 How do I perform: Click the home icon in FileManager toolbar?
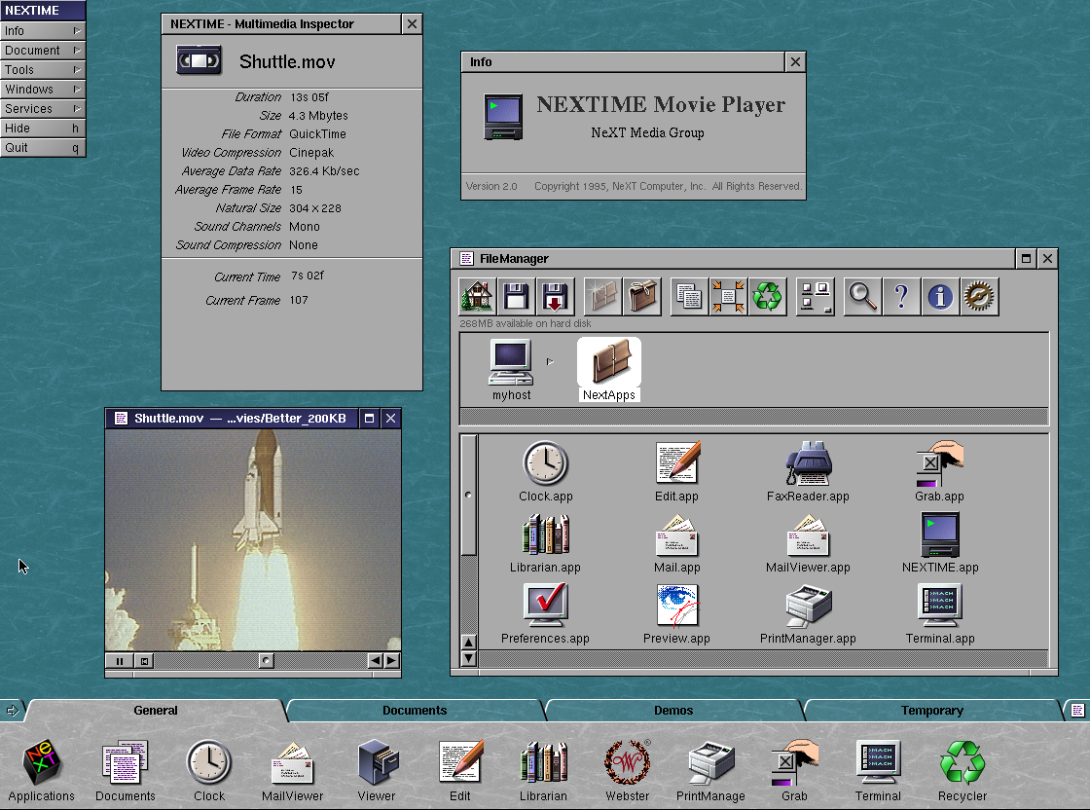(477, 296)
